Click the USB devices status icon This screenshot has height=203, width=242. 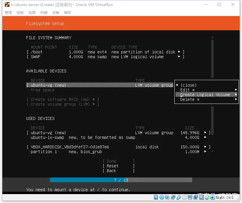point(179,197)
